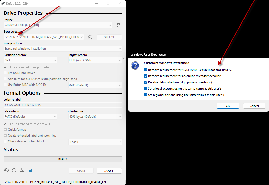The height and width of the screenshot is (185, 269).
Task: Click the Customize Windows installation? text
Action: pos(166,63)
